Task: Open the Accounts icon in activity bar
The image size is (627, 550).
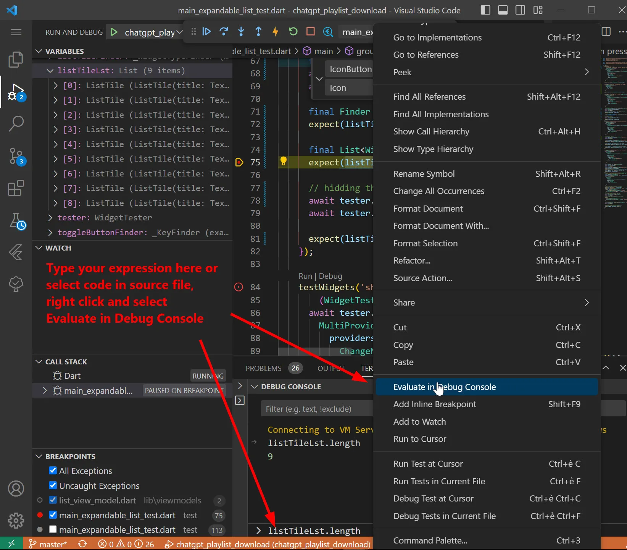Action: tap(16, 489)
